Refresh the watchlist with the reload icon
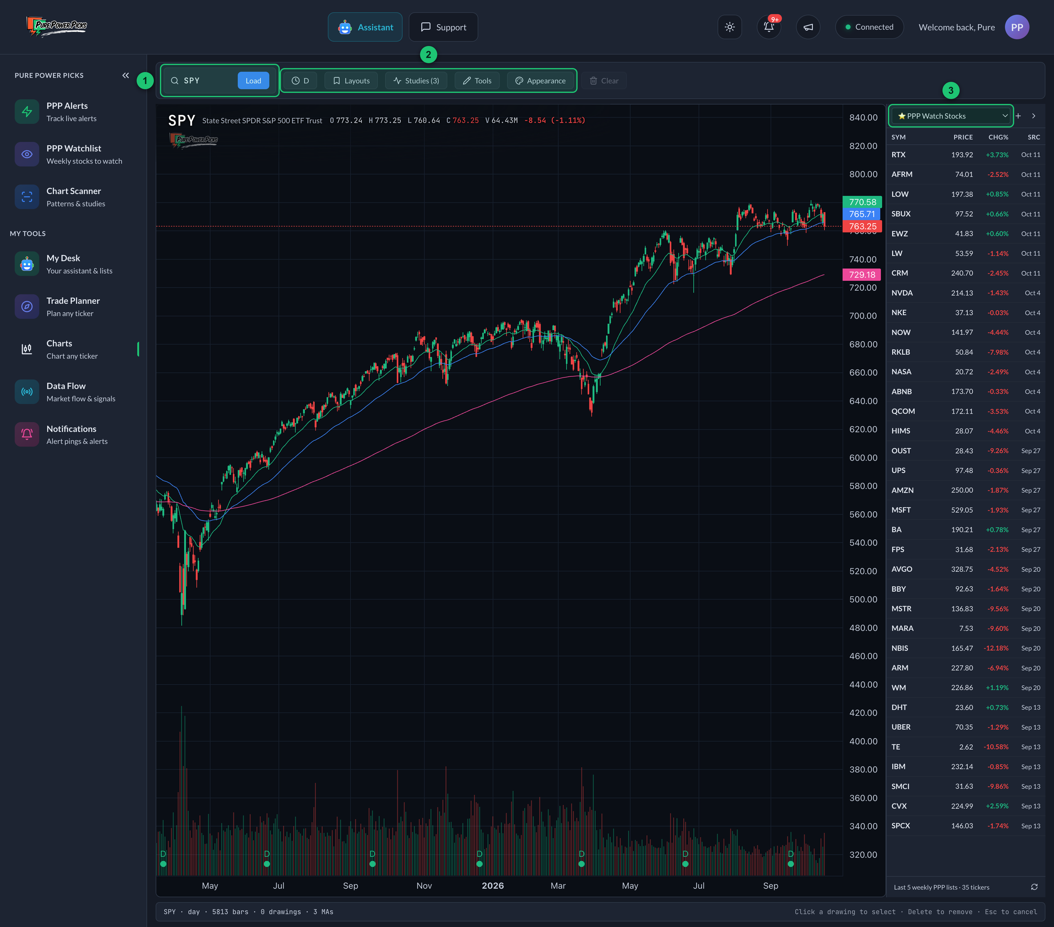The width and height of the screenshot is (1054, 927). (x=1034, y=887)
